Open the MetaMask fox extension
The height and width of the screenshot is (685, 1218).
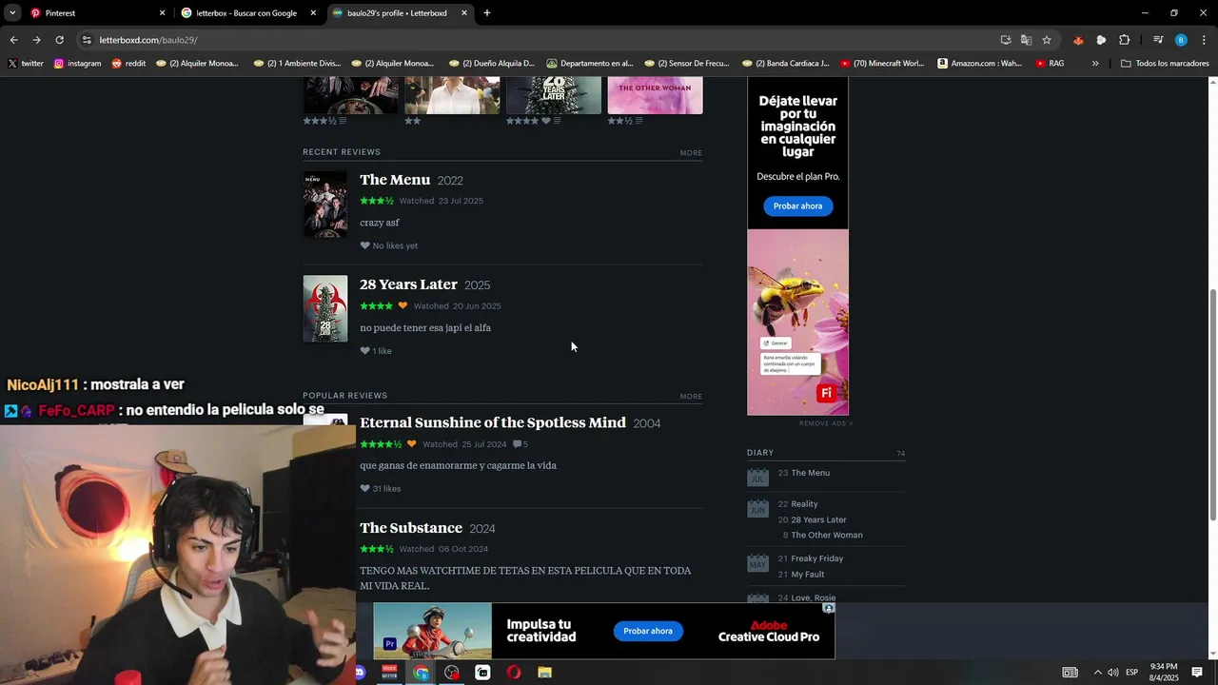click(1078, 40)
